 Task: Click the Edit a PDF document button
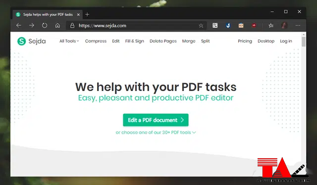pyautogui.click(x=156, y=120)
